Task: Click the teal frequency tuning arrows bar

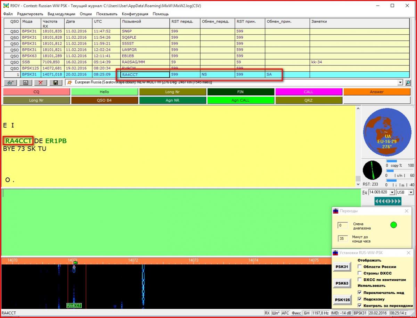Action: [387, 201]
